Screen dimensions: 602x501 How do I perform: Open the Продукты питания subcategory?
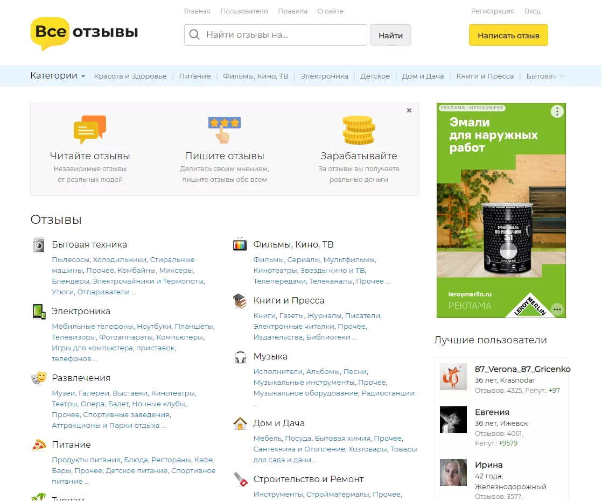[x=86, y=460]
